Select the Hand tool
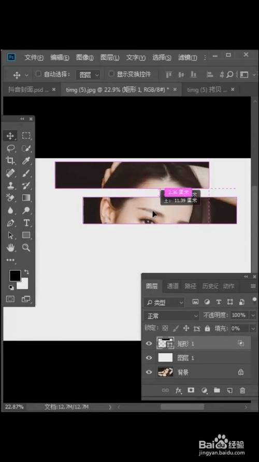 click(10, 247)
